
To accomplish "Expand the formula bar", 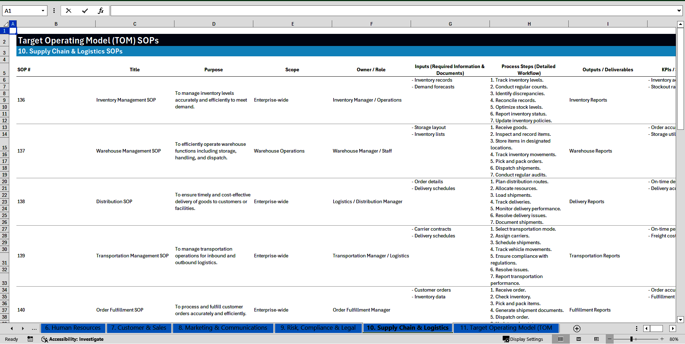I will pyautogui.click(x=679, y=11).
